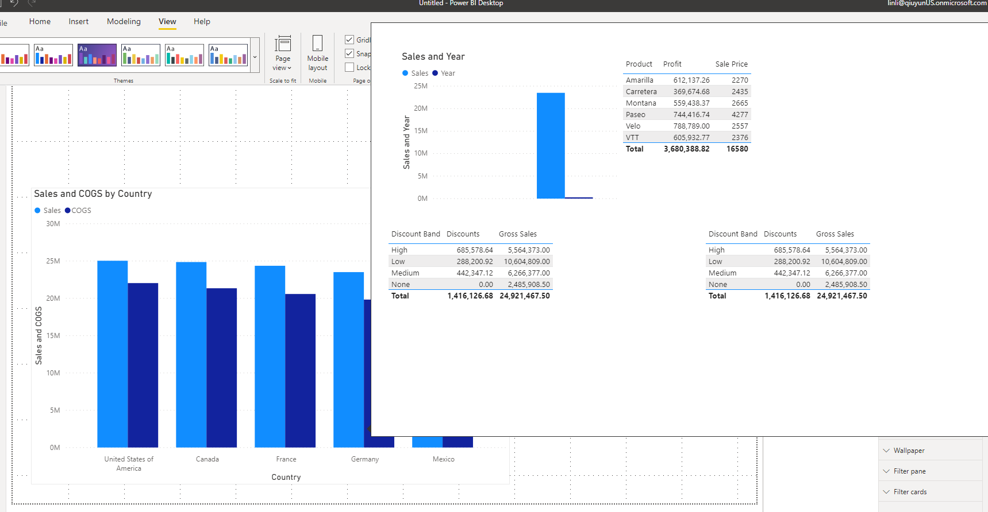Open the Insert ribbon tab
Viewport: 988px width, 512px height.
[x=79, y=21]
